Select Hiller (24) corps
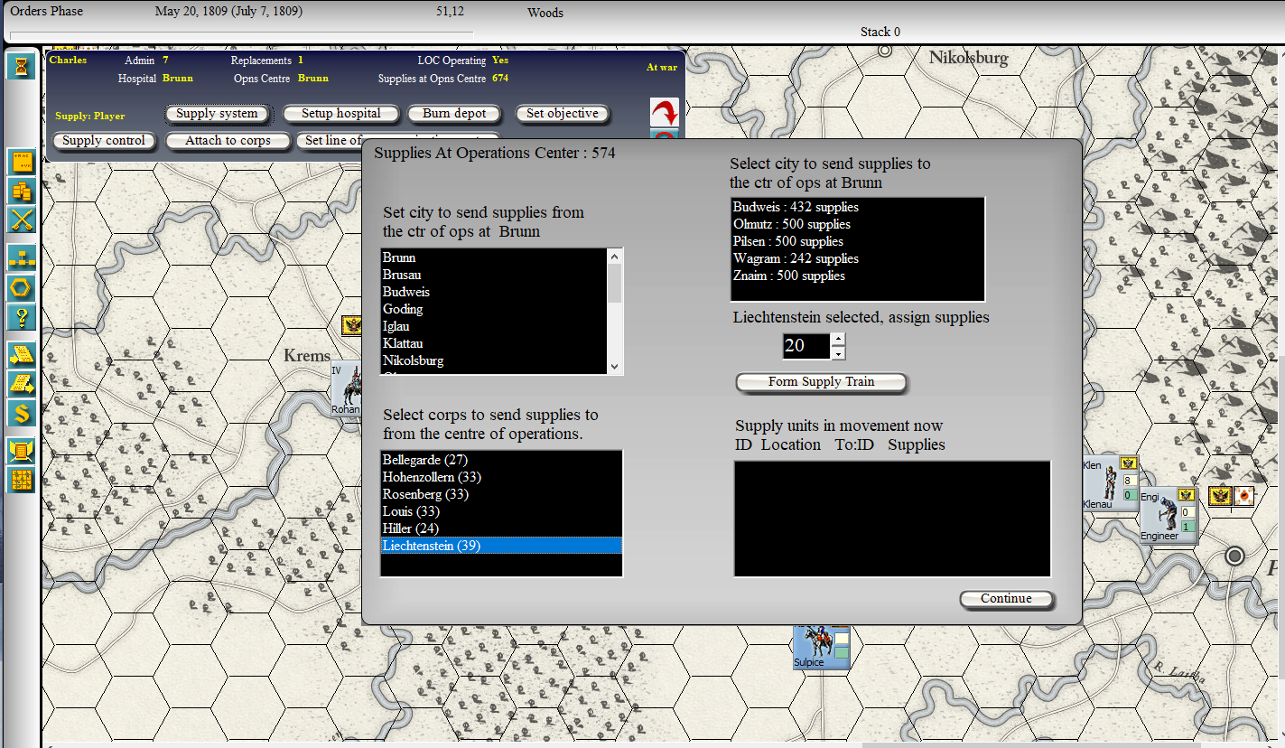 pos(501,528)
